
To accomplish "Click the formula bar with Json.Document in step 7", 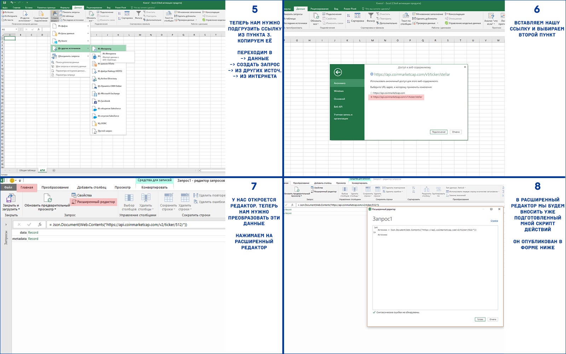I will tap(136, 224).
